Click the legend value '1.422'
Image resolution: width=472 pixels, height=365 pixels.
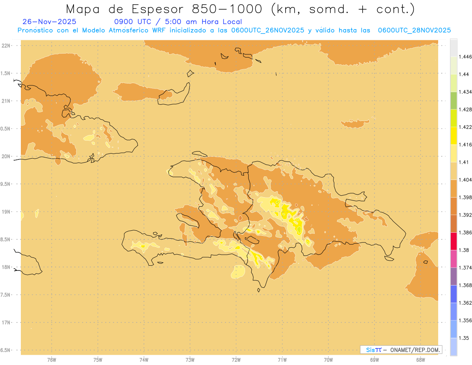(465, 127)
